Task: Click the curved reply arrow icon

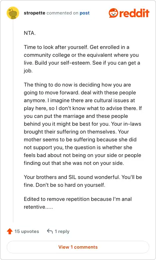Action: (x=50, y=231)
